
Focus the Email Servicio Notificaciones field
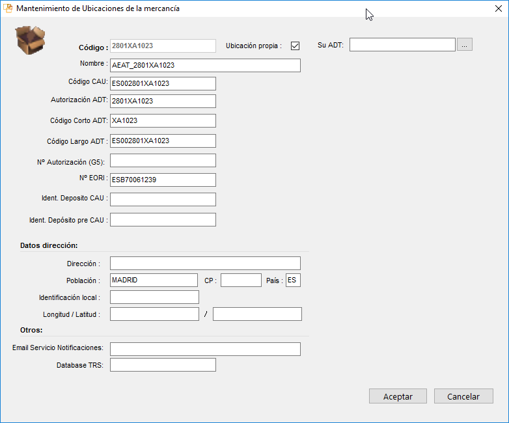205,349
